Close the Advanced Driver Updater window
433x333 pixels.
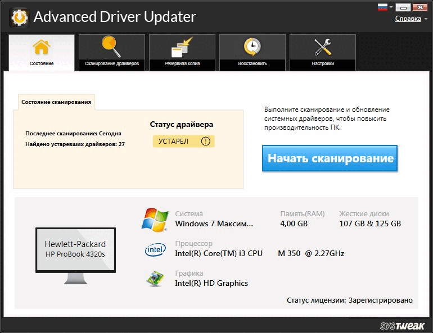click(x=420, y=7)
